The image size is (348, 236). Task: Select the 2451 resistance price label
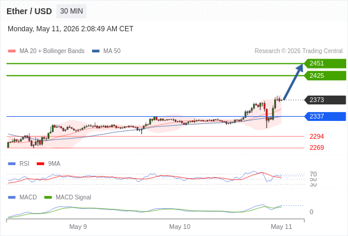tap(325, 64)
